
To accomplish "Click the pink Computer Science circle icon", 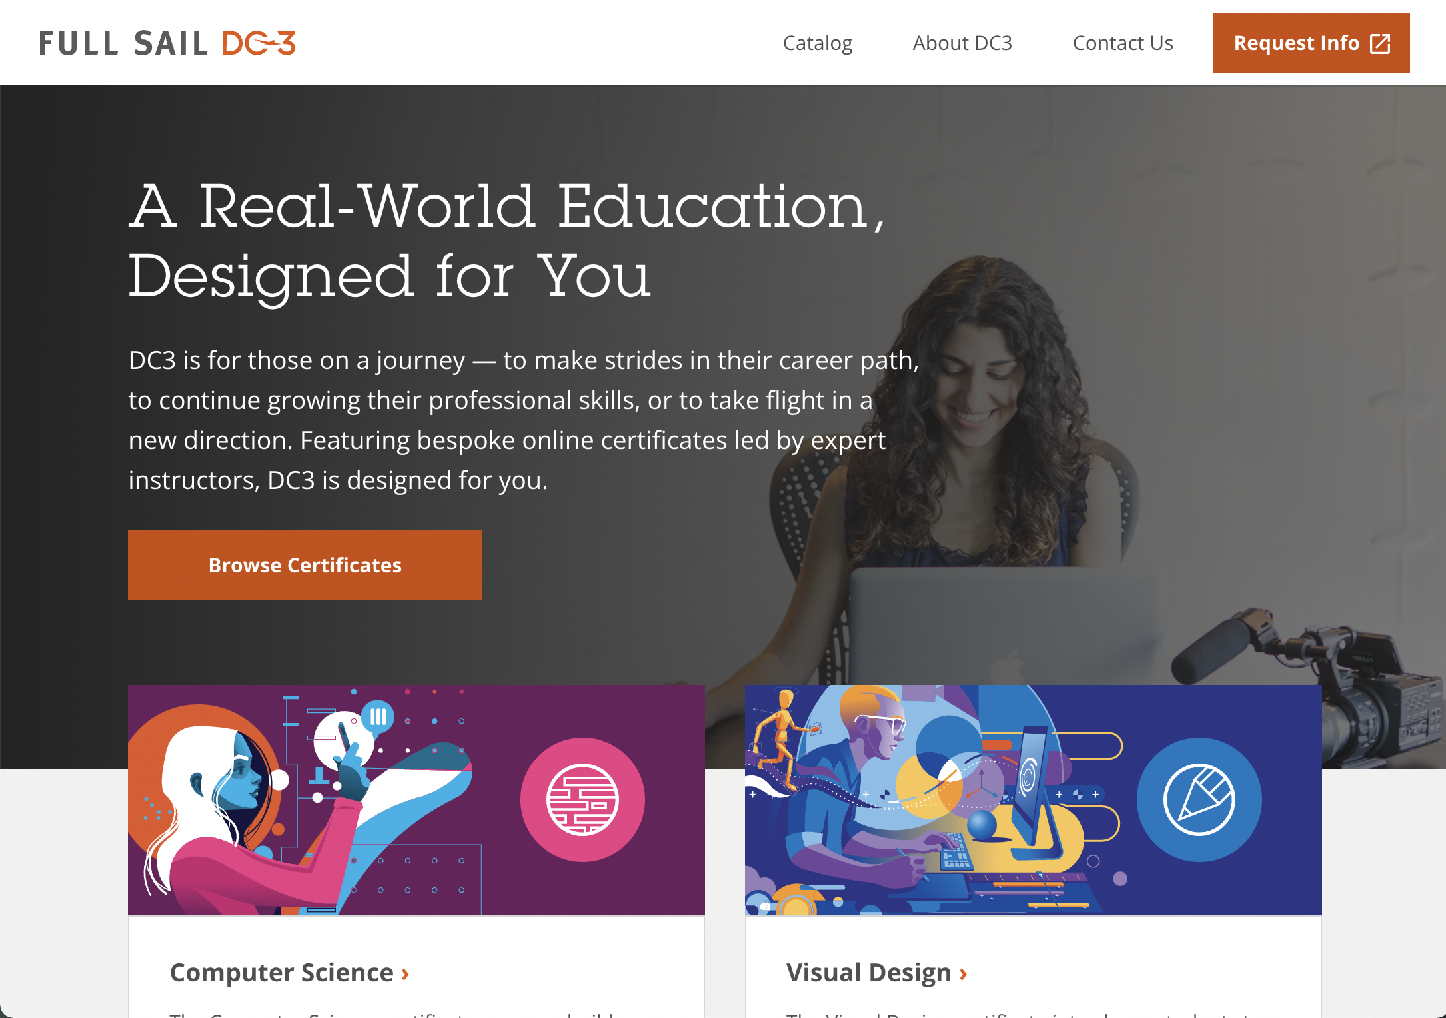I will tap(582, 799).
